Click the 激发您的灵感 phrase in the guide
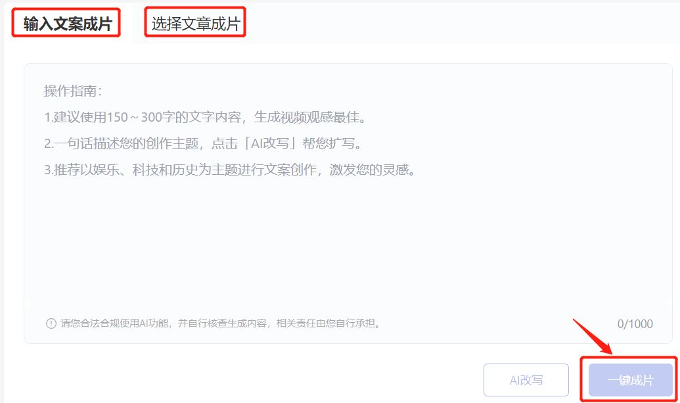Screen dimensions: 680x403 point(373,169)
